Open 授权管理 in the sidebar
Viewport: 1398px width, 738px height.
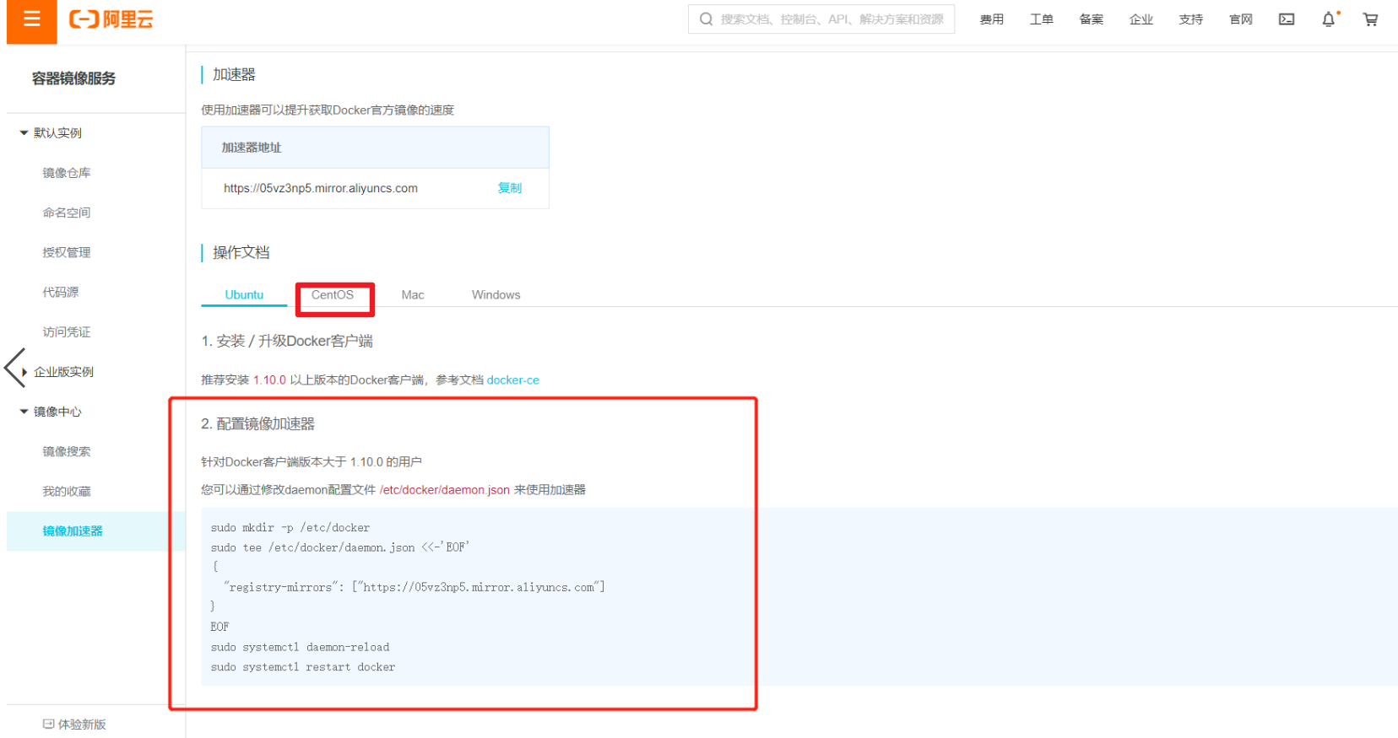[67, 252]
